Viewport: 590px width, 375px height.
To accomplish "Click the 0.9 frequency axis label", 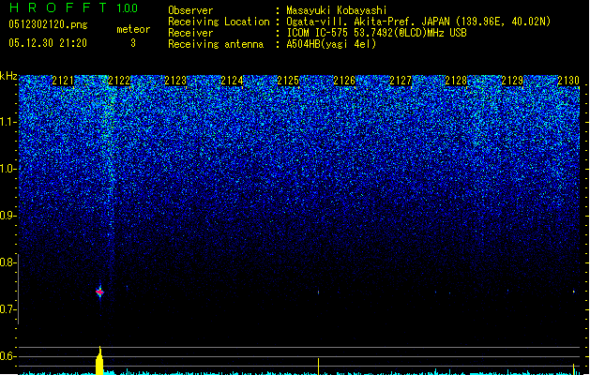I will point(8,216).
